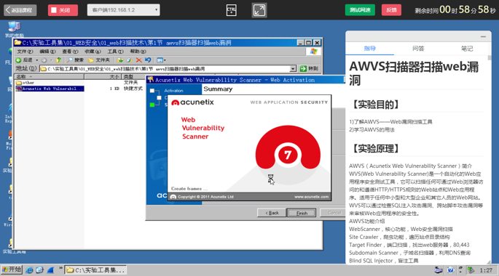Click the CTRL key icon in top bar
499x276 pixels.
[232, 10]
